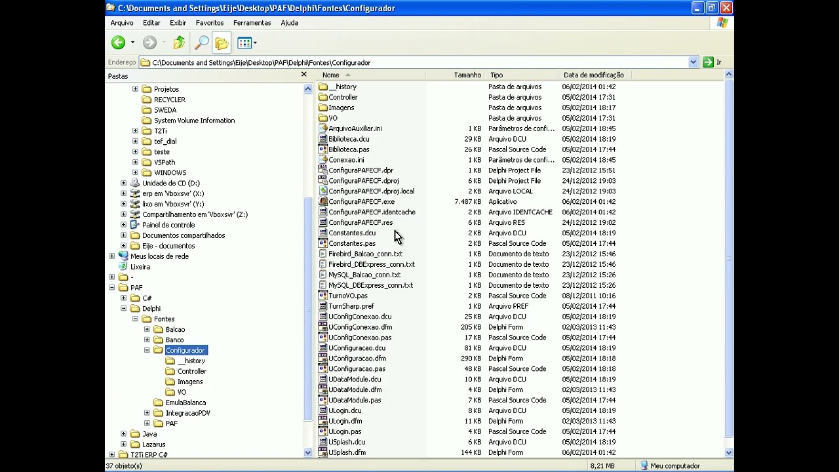This screenshot has width=839, height=472.
Task: Select the ConfiguraPAFECF.exe application icon
Action: 322,202
